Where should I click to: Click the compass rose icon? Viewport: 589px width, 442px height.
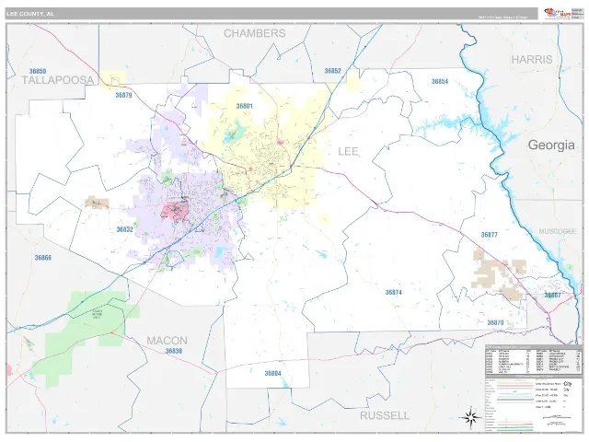470,417
